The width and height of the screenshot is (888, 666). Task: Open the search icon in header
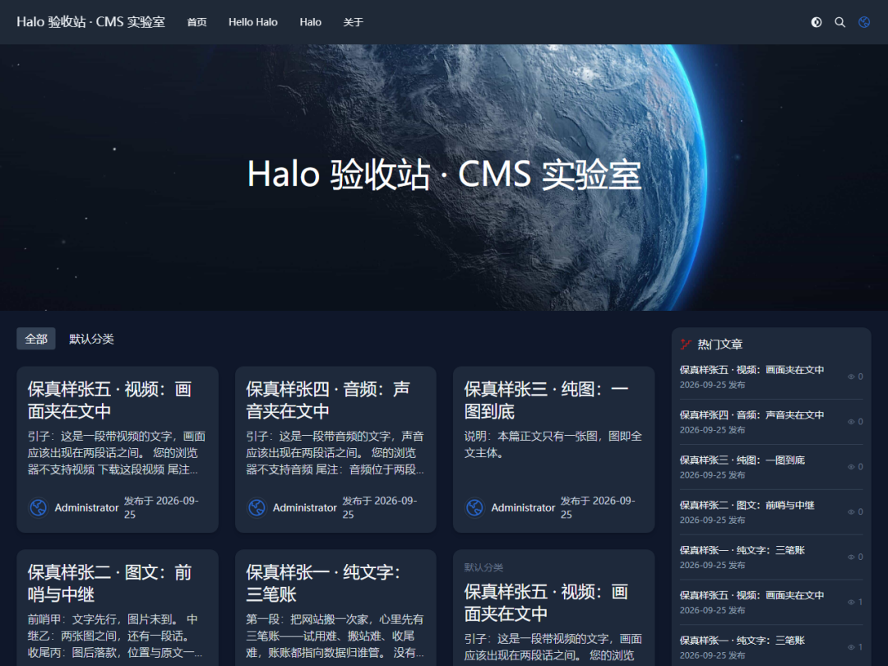[839, 22]
